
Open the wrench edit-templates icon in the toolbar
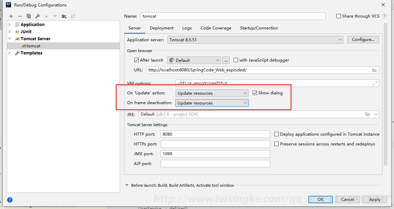coord(38,16)
